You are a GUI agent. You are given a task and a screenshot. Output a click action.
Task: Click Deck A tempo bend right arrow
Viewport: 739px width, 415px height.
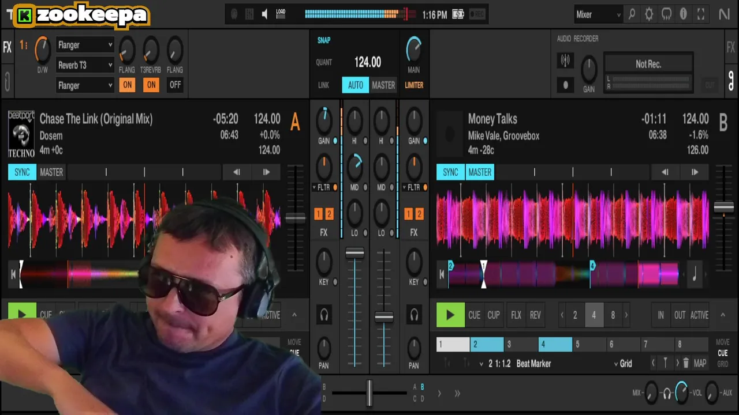pos(266,172)
